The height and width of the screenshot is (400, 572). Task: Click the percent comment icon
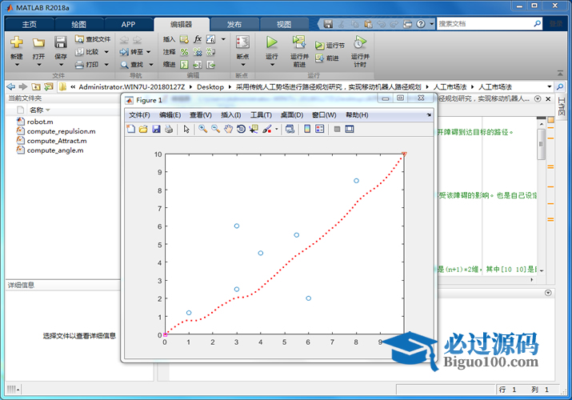tap(185, 52)
